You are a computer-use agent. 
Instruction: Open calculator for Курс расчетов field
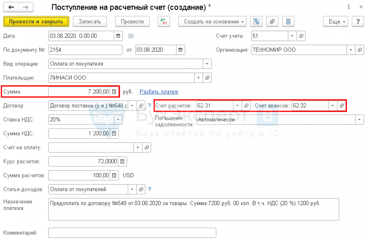click(x=122, y=161)
